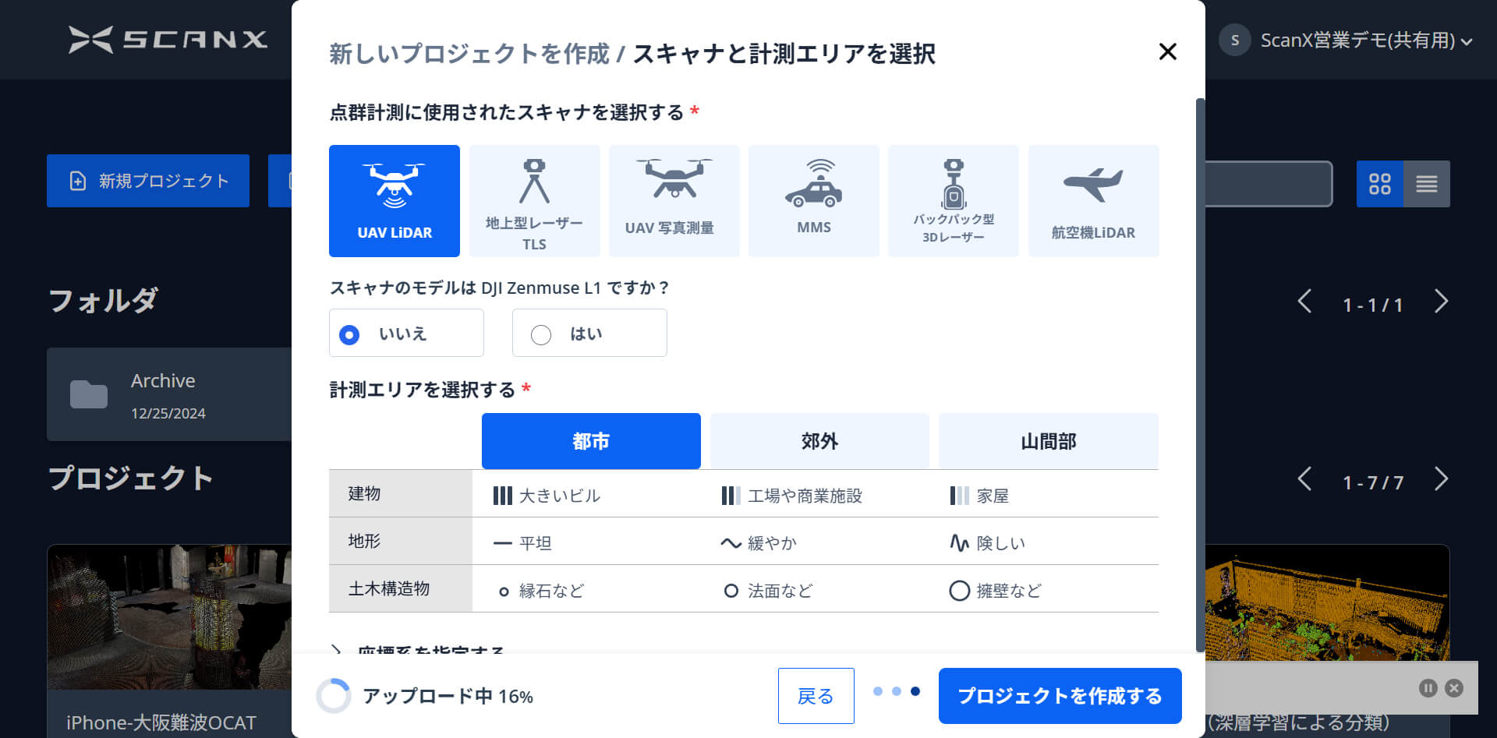Image resolution: width=1497 pixels, height=738 pixels.
Task: Select the UAV LiDAR scanner tile
Action: [394, 200]
